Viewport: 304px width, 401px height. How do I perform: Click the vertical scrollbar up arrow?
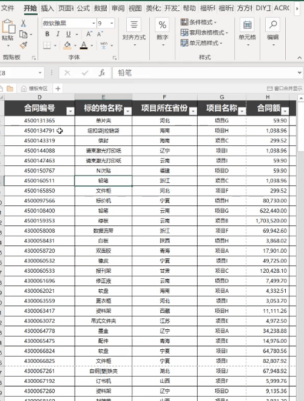(x=301, y=98)
